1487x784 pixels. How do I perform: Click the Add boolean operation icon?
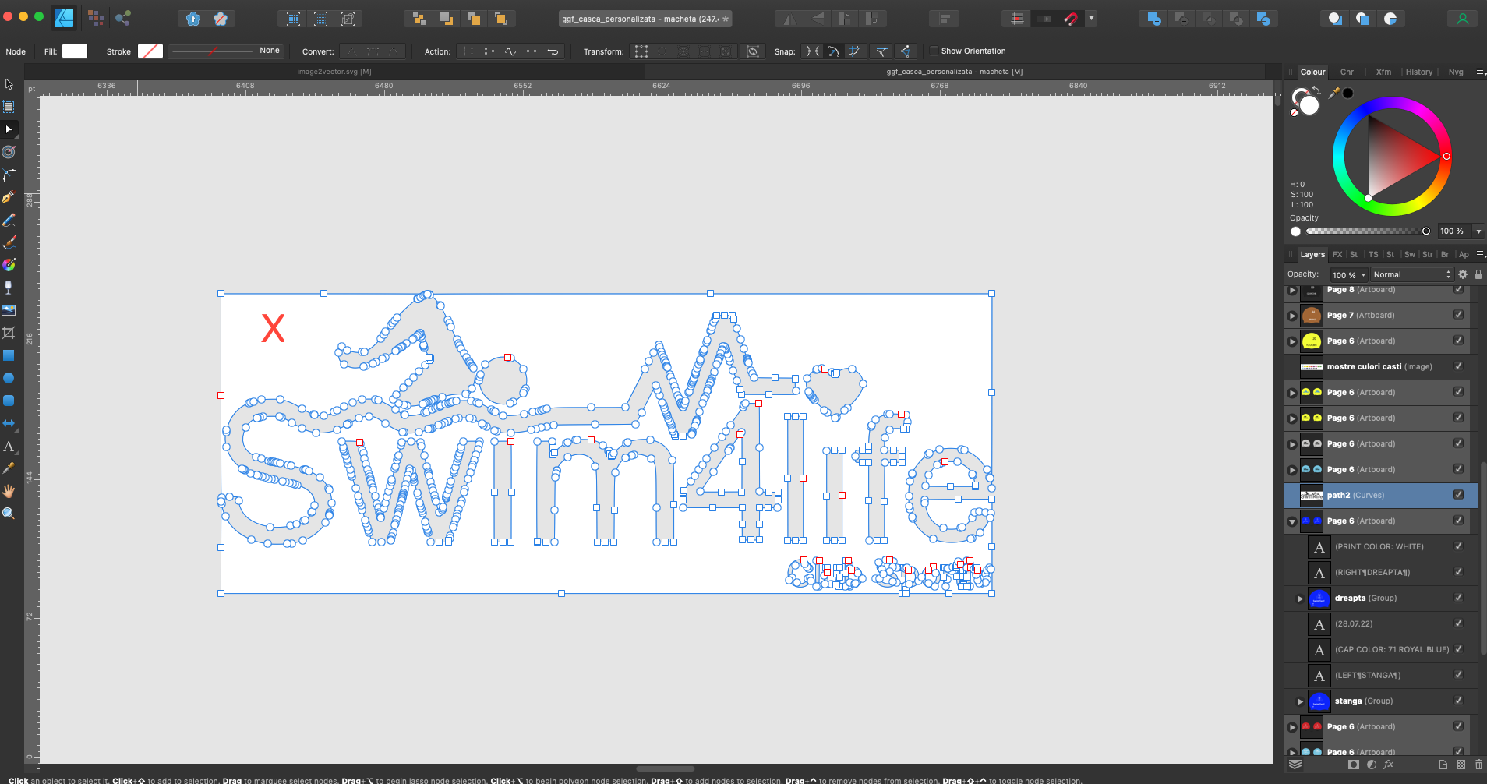point(1154,19)
